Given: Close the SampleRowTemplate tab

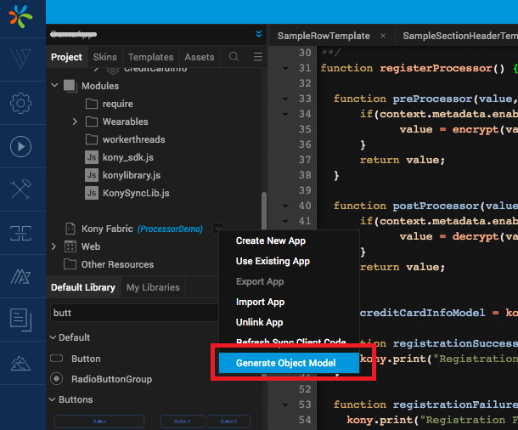Looking at the screenshot, I should point(383,36).
